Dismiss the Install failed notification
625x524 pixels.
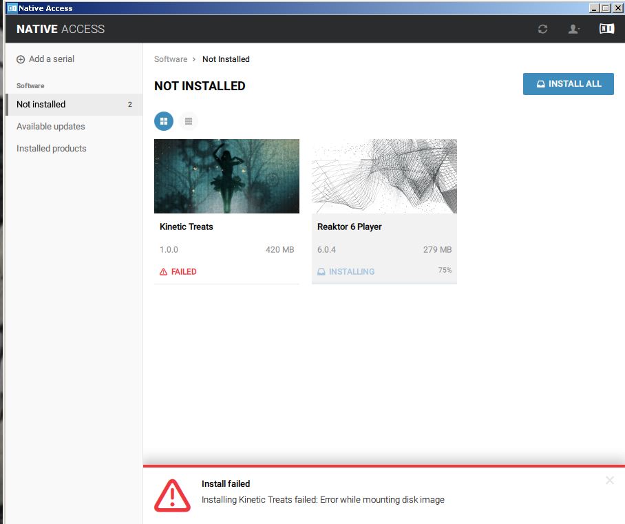click(x=609, y=480)
